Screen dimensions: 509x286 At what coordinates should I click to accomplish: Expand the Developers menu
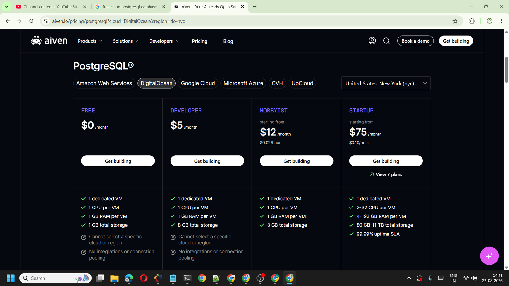[x=164, y=41]
